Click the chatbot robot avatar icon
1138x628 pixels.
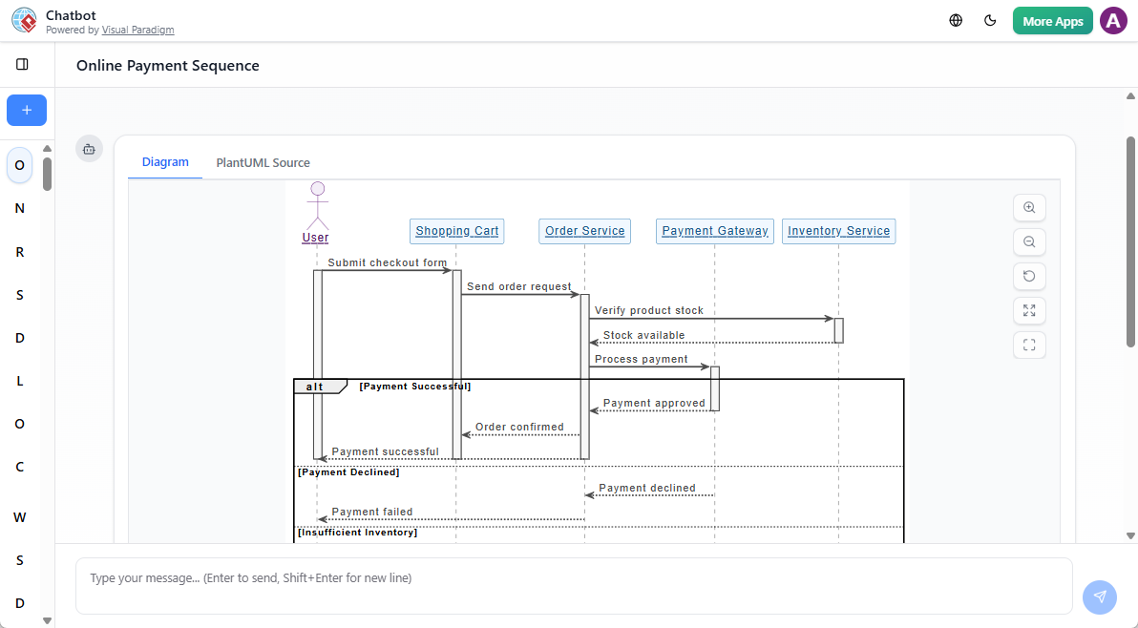click(x=89, y=149)
